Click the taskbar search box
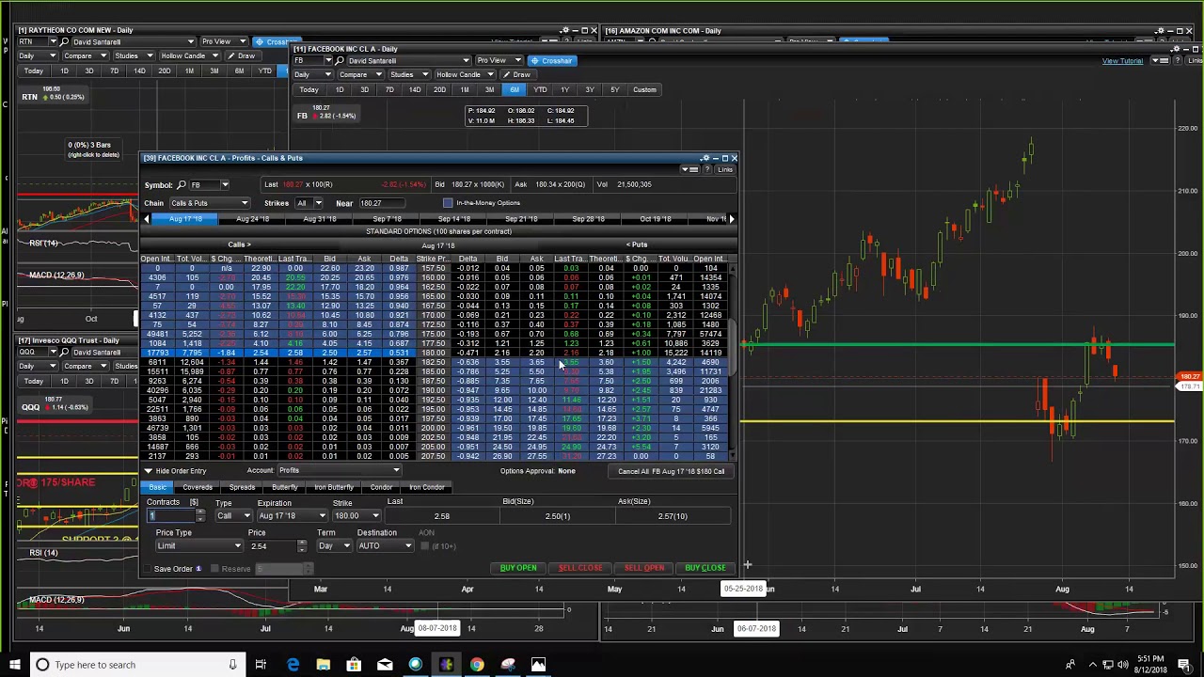Image resolution: width=1204 pixels, height=677 pixels. coord(136,665)
